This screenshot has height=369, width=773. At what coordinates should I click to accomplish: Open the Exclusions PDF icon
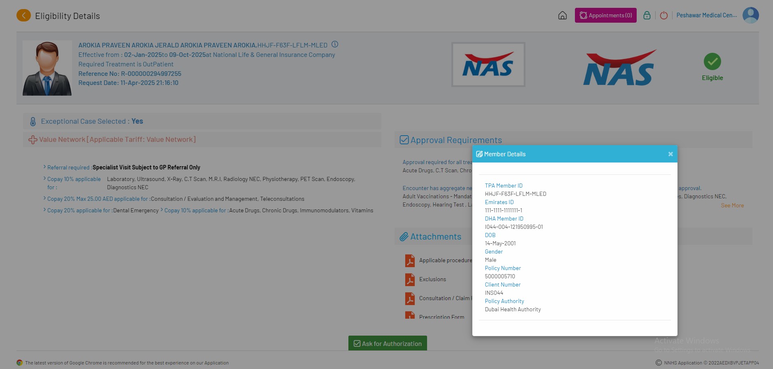[x=410, y=280]
